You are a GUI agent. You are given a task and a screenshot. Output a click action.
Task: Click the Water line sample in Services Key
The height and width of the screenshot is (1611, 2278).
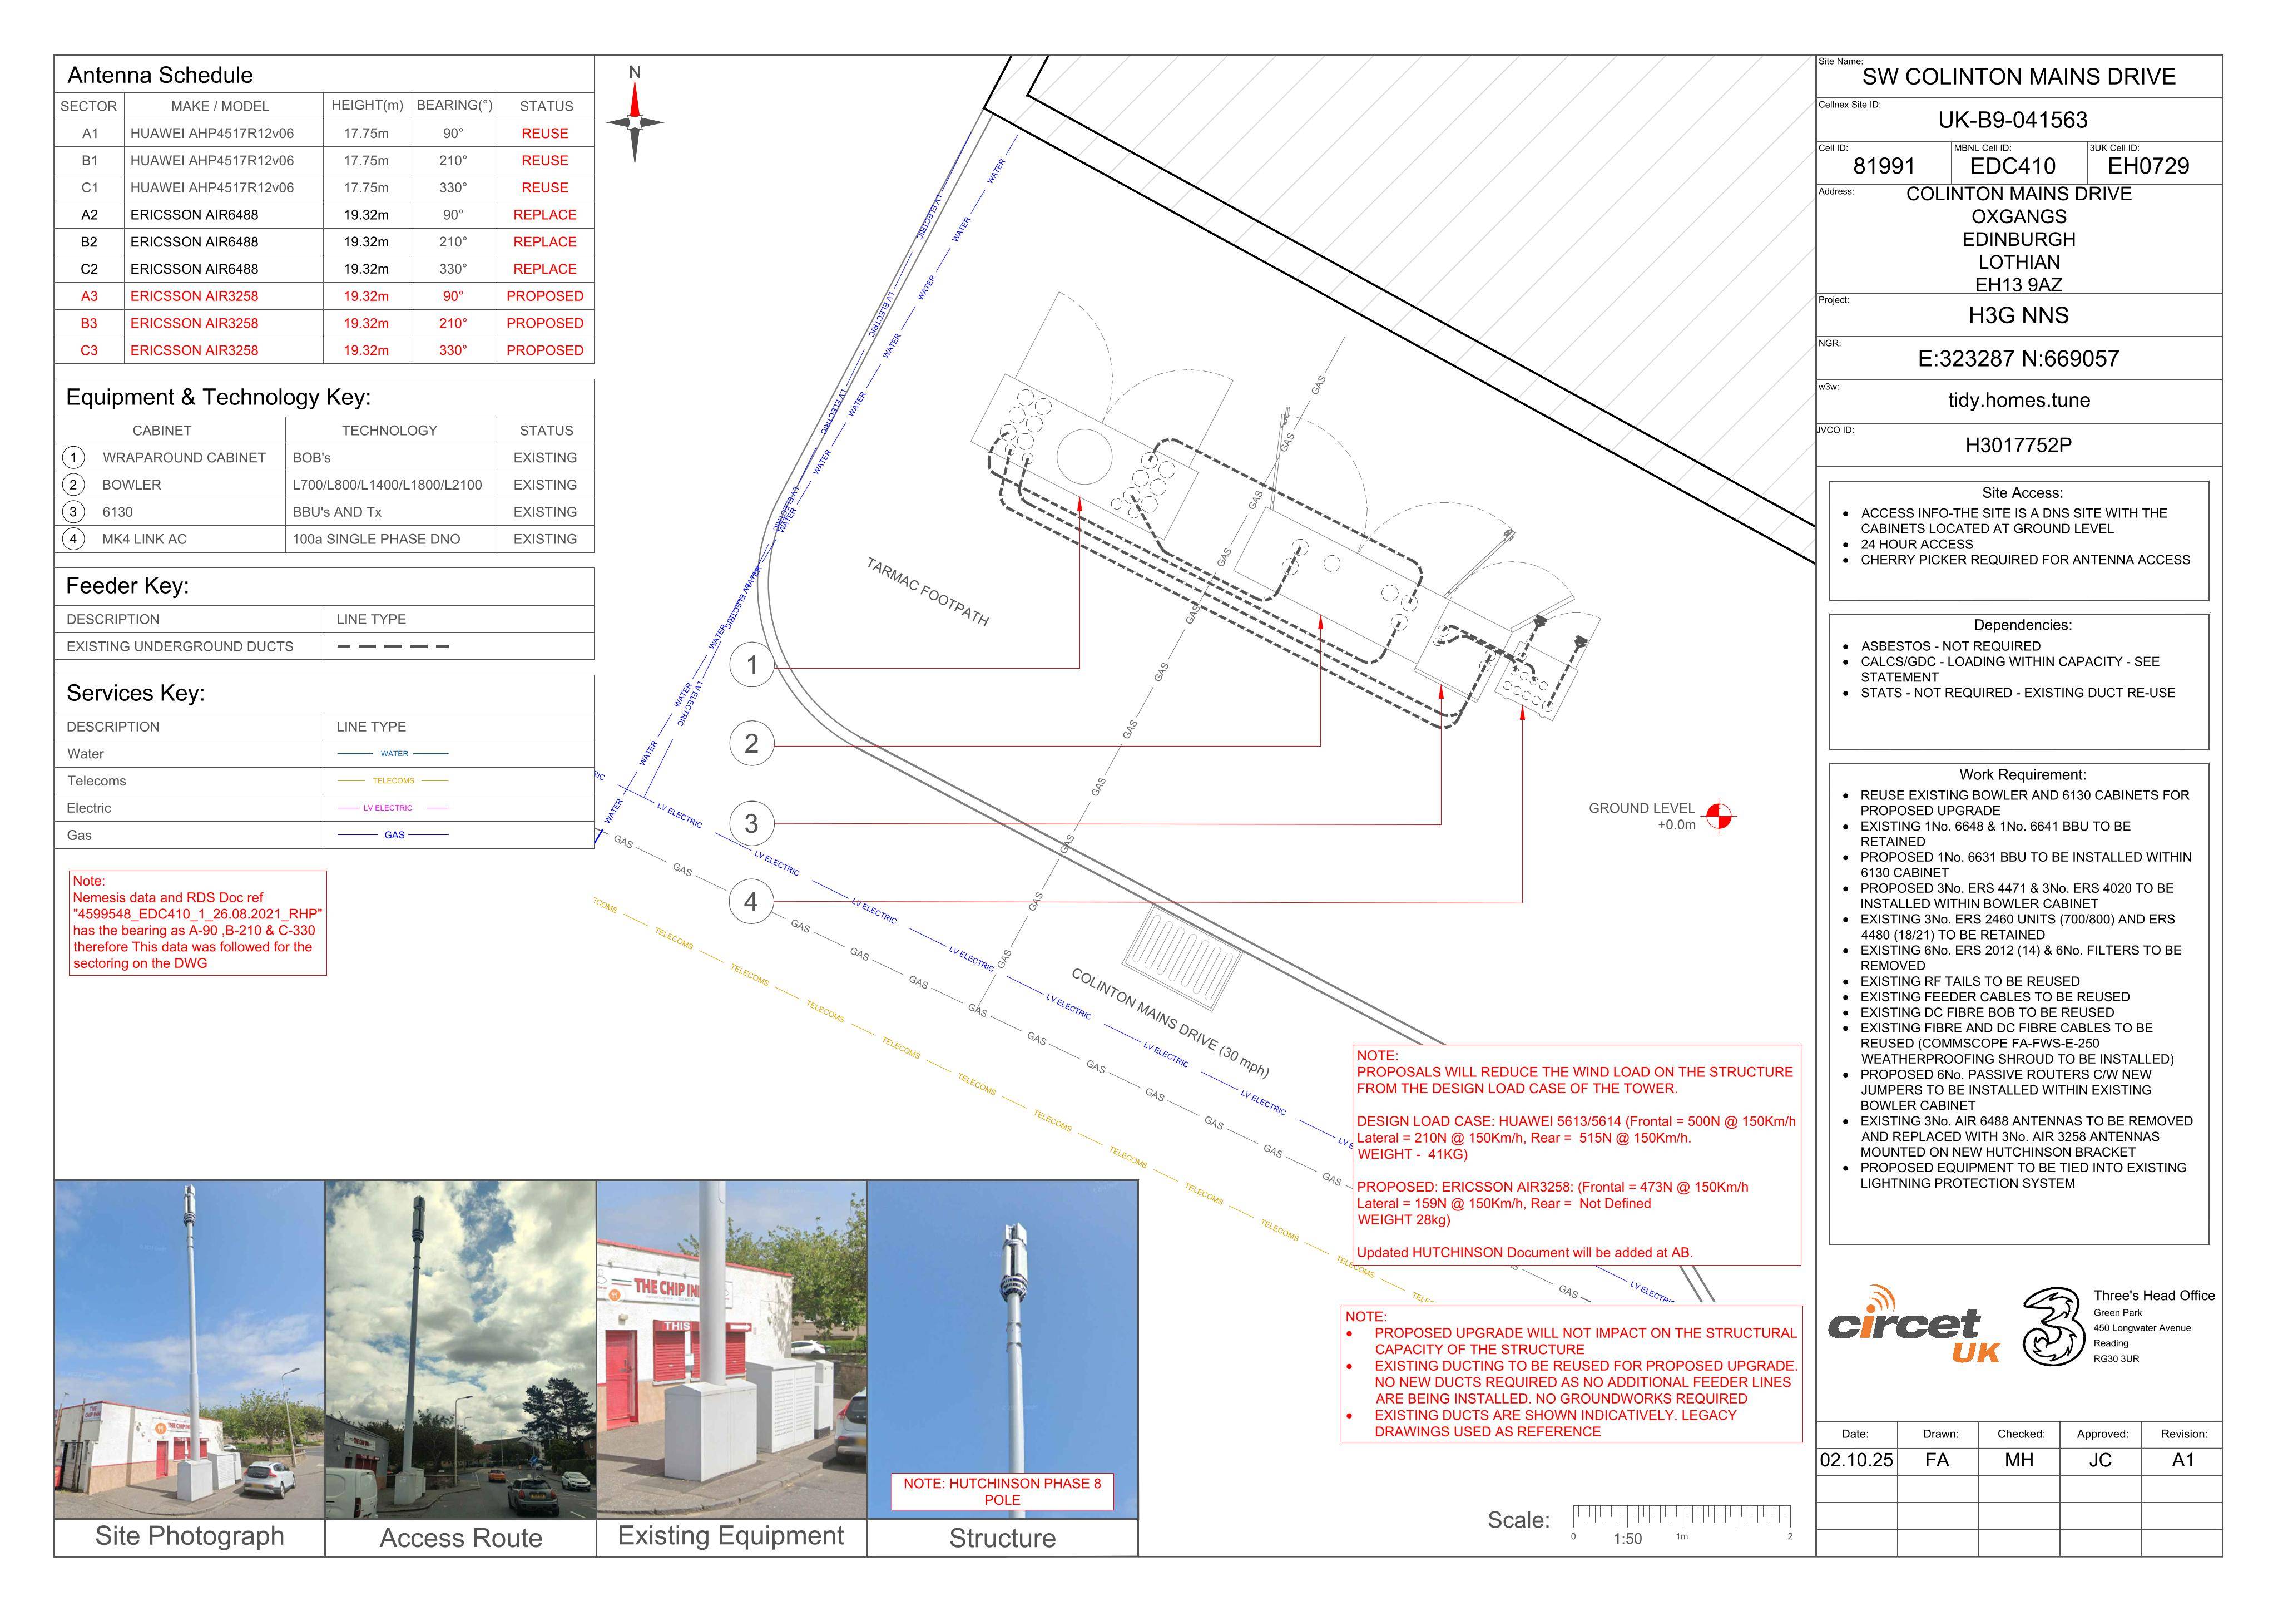pos(393,753)
